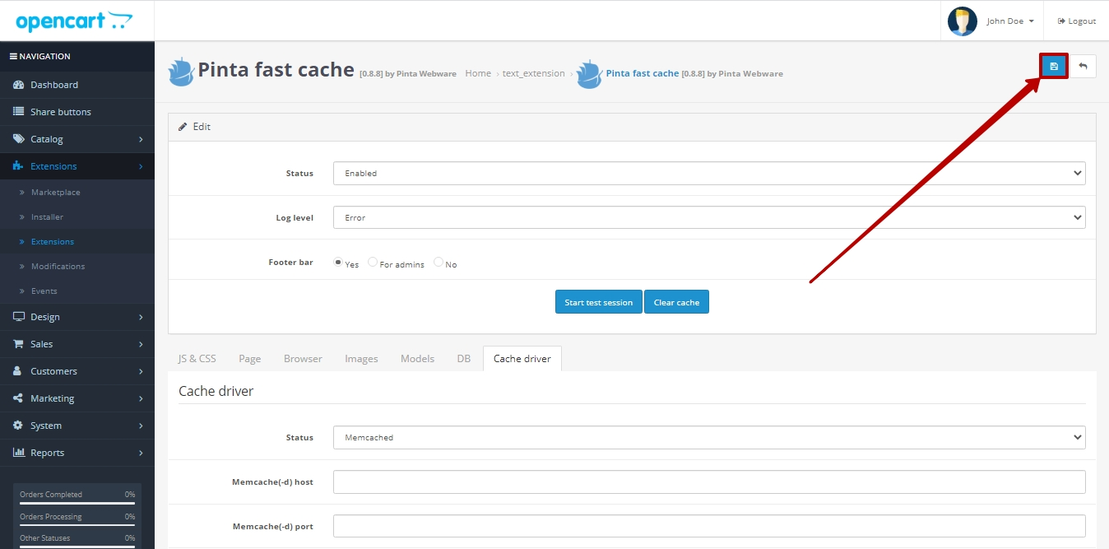Image resolution: width=1109 pixels, height=549 pixels.
Task: Expand the Sales menu chevron
Action: (141, 344)
